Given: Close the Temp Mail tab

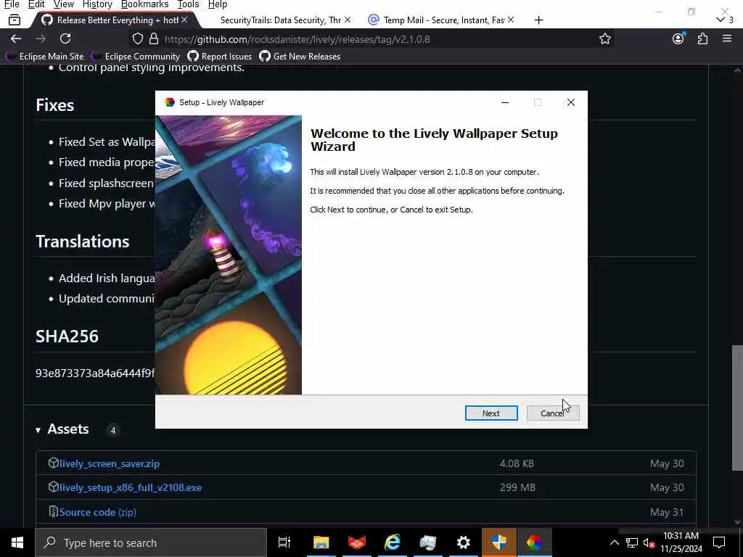Looking at the screenshot, I should point(510,20).
